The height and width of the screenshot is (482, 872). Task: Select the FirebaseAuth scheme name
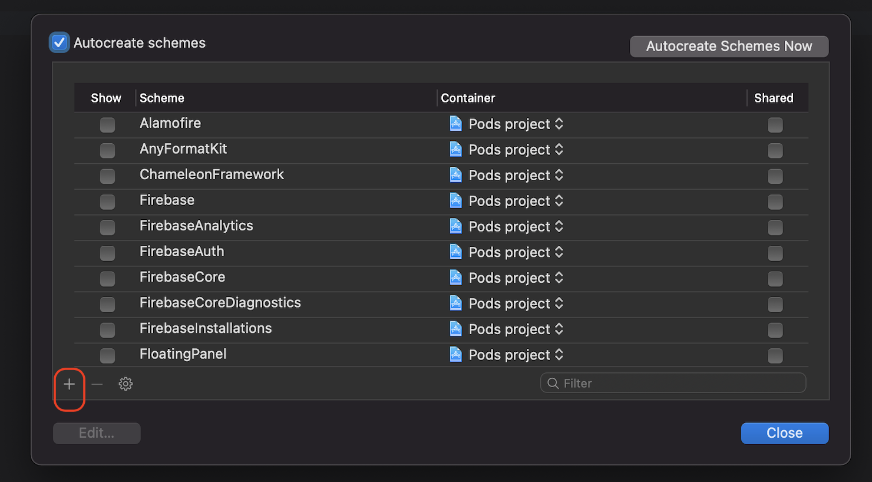click(182, 252)
